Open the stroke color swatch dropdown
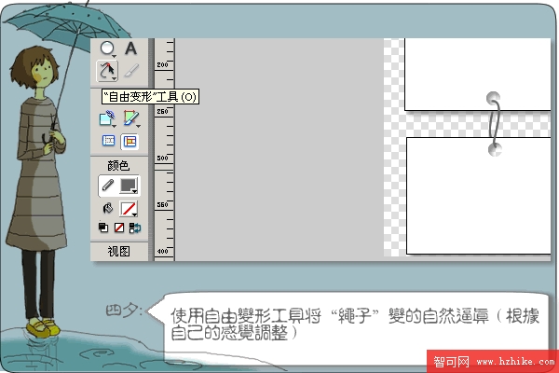Viewport: 559px width, 373px height. [130, 185]
